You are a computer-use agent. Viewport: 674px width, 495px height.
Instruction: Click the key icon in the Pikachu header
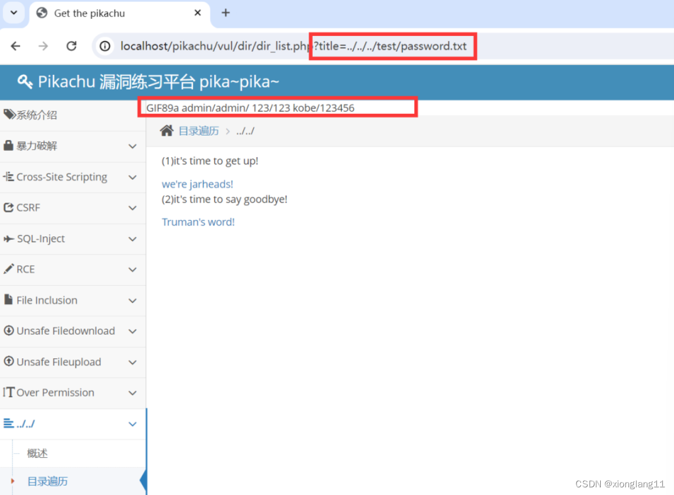[x=25, y=81]
